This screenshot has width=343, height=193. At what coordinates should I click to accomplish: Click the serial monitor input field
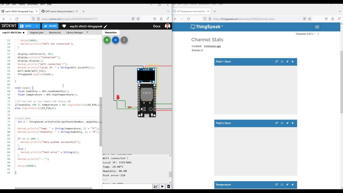(127, 187)
